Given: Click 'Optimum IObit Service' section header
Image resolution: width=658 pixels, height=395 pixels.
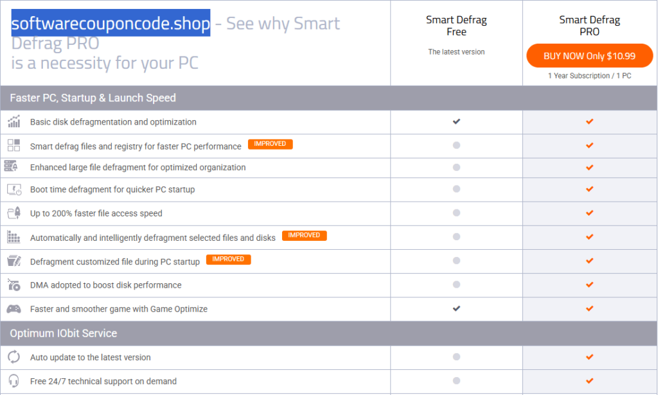Looking at the screenshot, I should 64,333.
